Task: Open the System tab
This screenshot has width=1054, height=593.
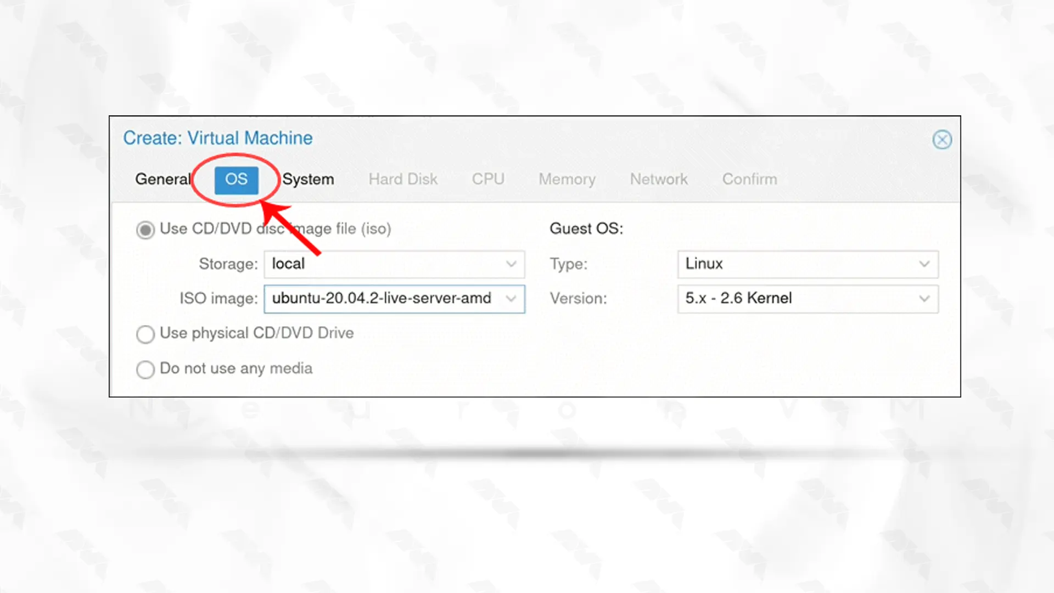Action: [308, 180]
